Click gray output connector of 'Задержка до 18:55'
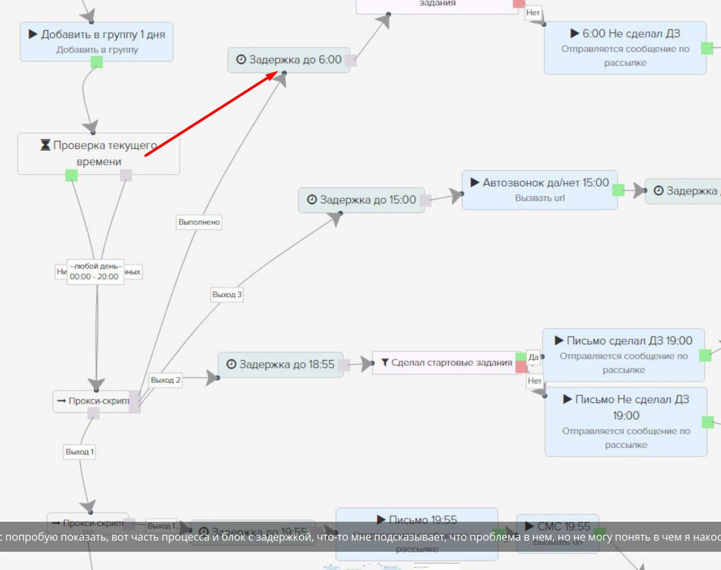Viewport: 721px width, 570px height. [344, 365]
